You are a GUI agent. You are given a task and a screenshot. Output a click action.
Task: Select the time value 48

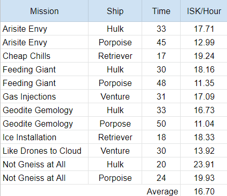pyautogui.click(x=161, y=83)
